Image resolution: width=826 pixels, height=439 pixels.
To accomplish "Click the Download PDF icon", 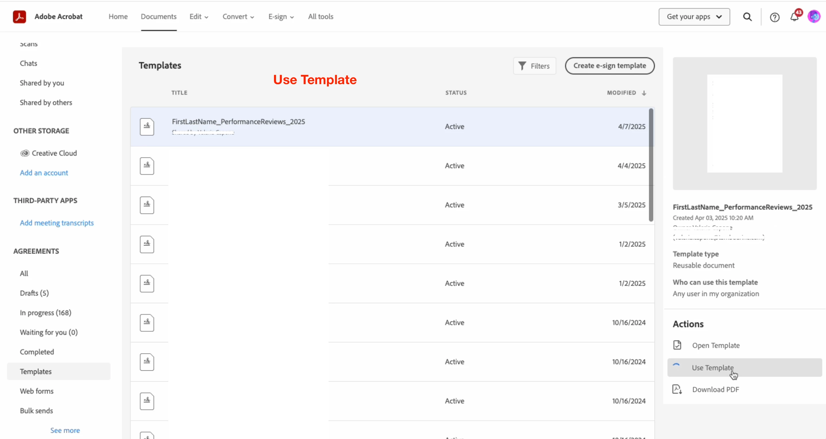I will point(677,389).
